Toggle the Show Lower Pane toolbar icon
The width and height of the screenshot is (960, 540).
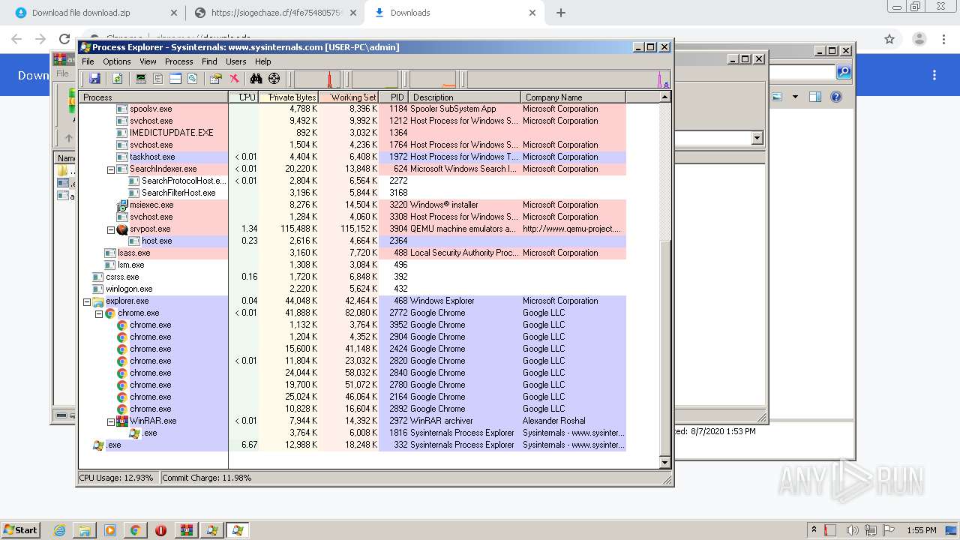point(175,79)
